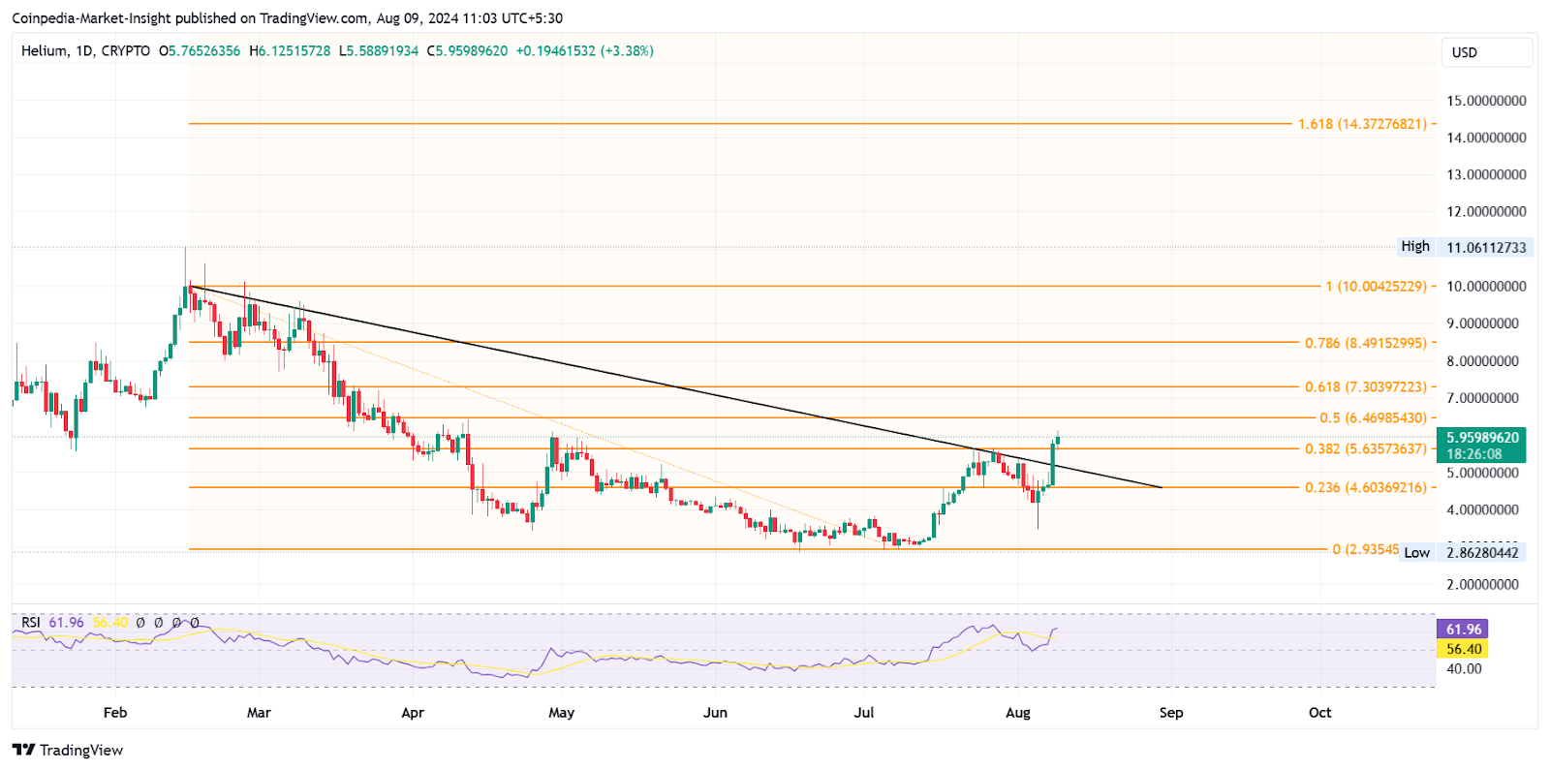Screen dimensions: 1550x770
Task: Click the Helium, 1D, CRYPTO symbol title
Action: pyautogui.click(x=85, y=50)
